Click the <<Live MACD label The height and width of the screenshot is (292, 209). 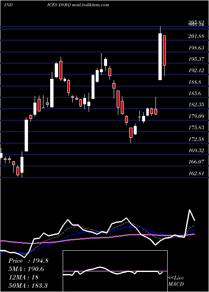[176, 281]
